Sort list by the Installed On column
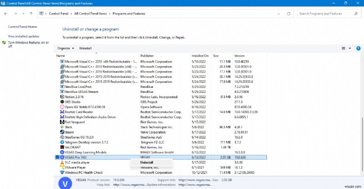This screenshot has height=189, width=364. [200, 56]
